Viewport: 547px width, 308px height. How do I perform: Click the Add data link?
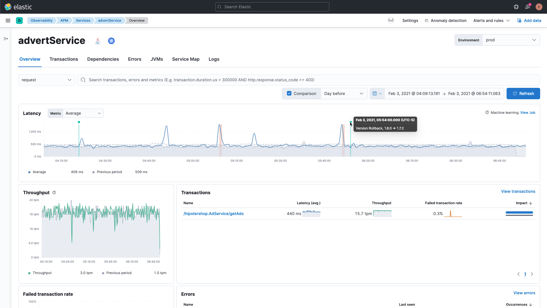(529, 21)
